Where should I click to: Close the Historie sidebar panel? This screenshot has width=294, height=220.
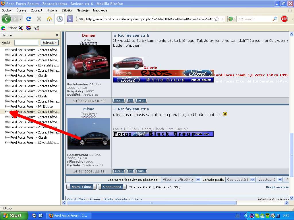(x=57, y=35)
